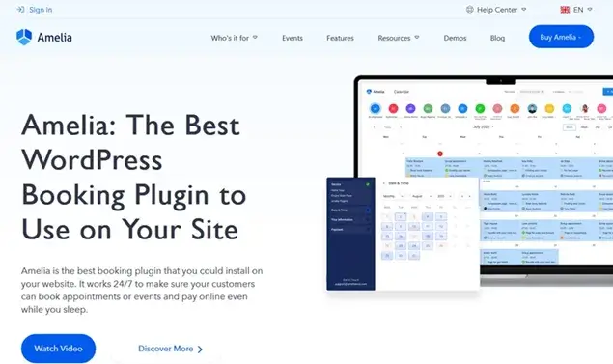
Task: Select the headline 'Amelia: The Best WordPress Booking Plugin'
Action: tap(134, 177)
